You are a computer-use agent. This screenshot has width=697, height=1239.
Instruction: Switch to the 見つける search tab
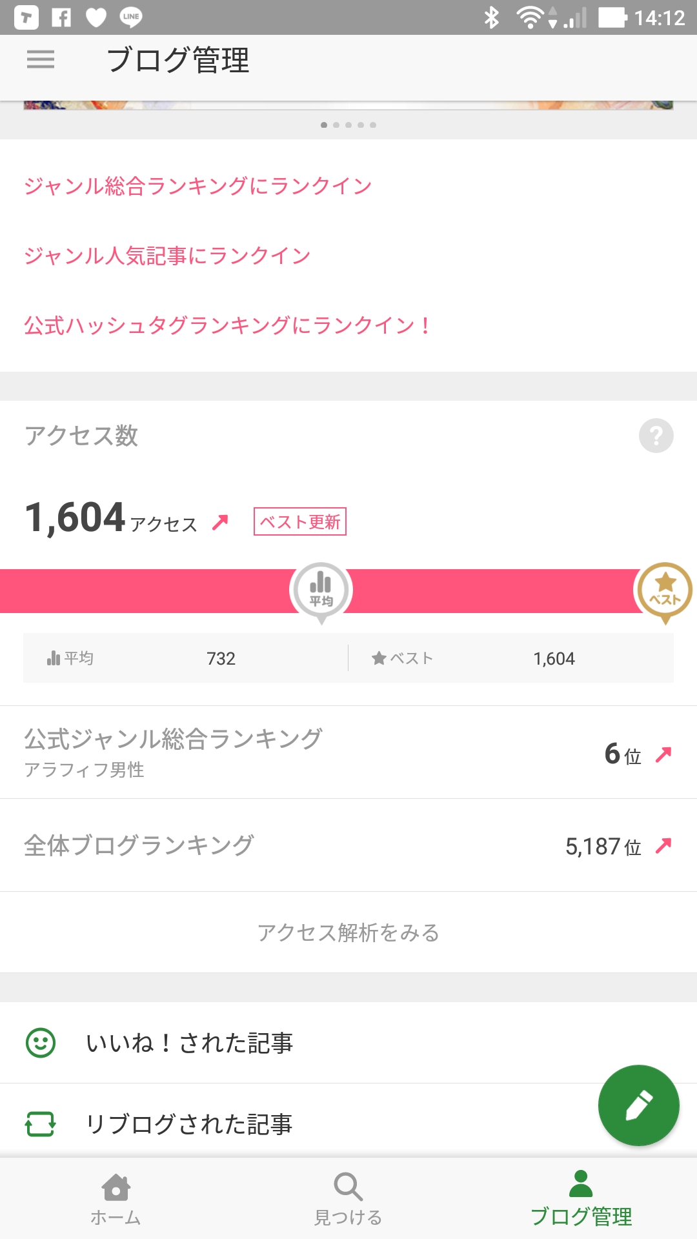tap(348, 1198)
